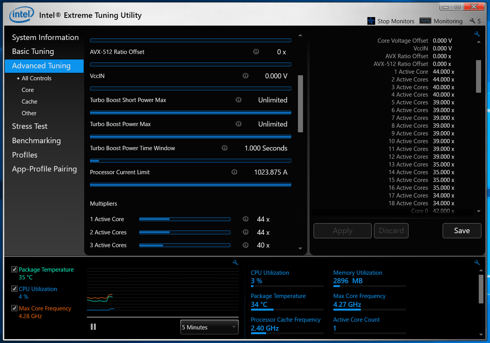
Task: Adjust the VccIN slider
Action: point(190,88)
